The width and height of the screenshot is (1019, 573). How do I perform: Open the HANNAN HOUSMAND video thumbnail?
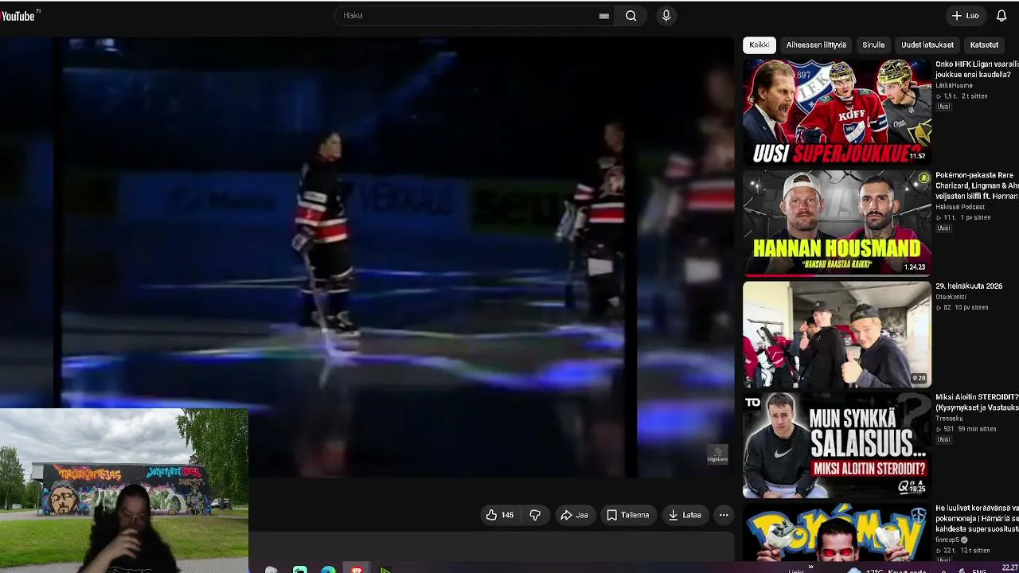(837, 223)
